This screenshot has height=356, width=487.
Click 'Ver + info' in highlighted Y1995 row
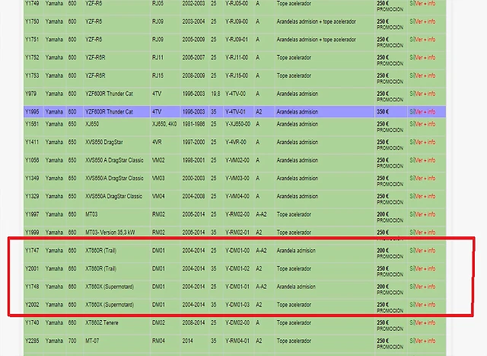point(425,112)
